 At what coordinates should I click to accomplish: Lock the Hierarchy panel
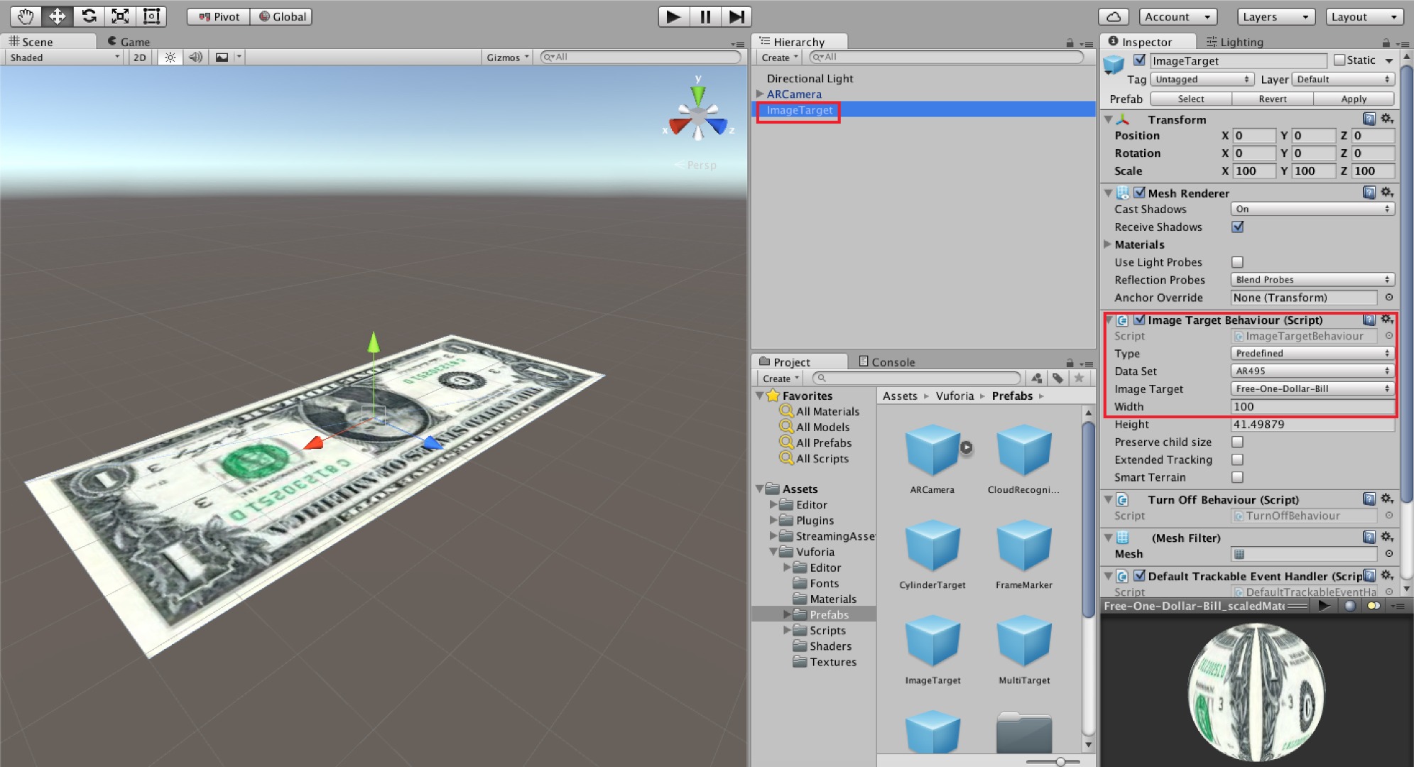click(x=1070, y=43)
